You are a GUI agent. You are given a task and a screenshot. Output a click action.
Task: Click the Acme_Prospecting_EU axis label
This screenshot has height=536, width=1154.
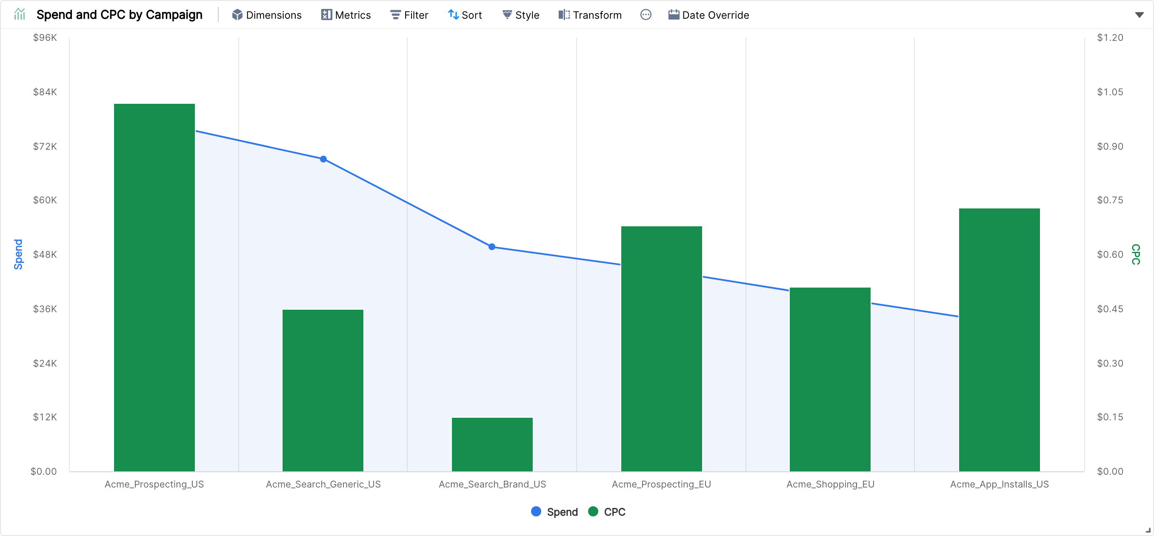pyautogui.click(x=661, y=484)
